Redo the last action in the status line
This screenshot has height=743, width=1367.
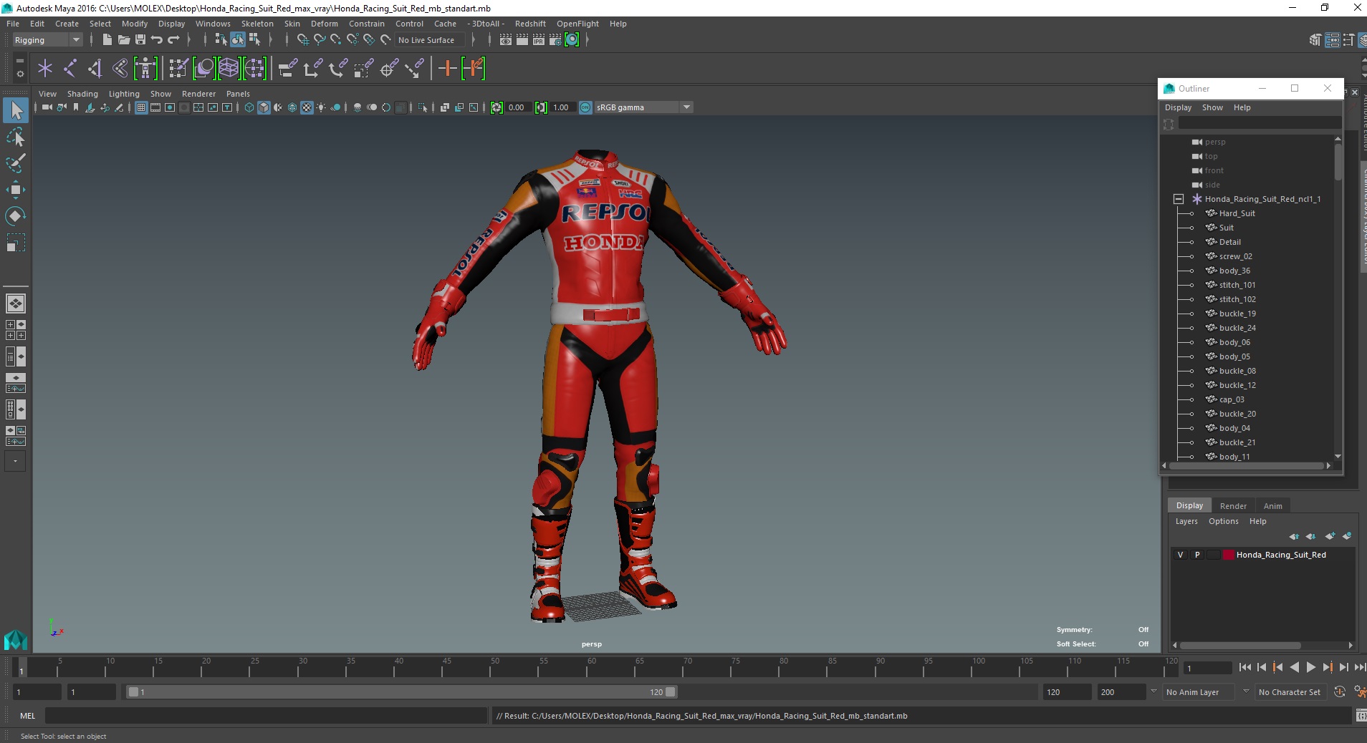(x=173, y=40)
